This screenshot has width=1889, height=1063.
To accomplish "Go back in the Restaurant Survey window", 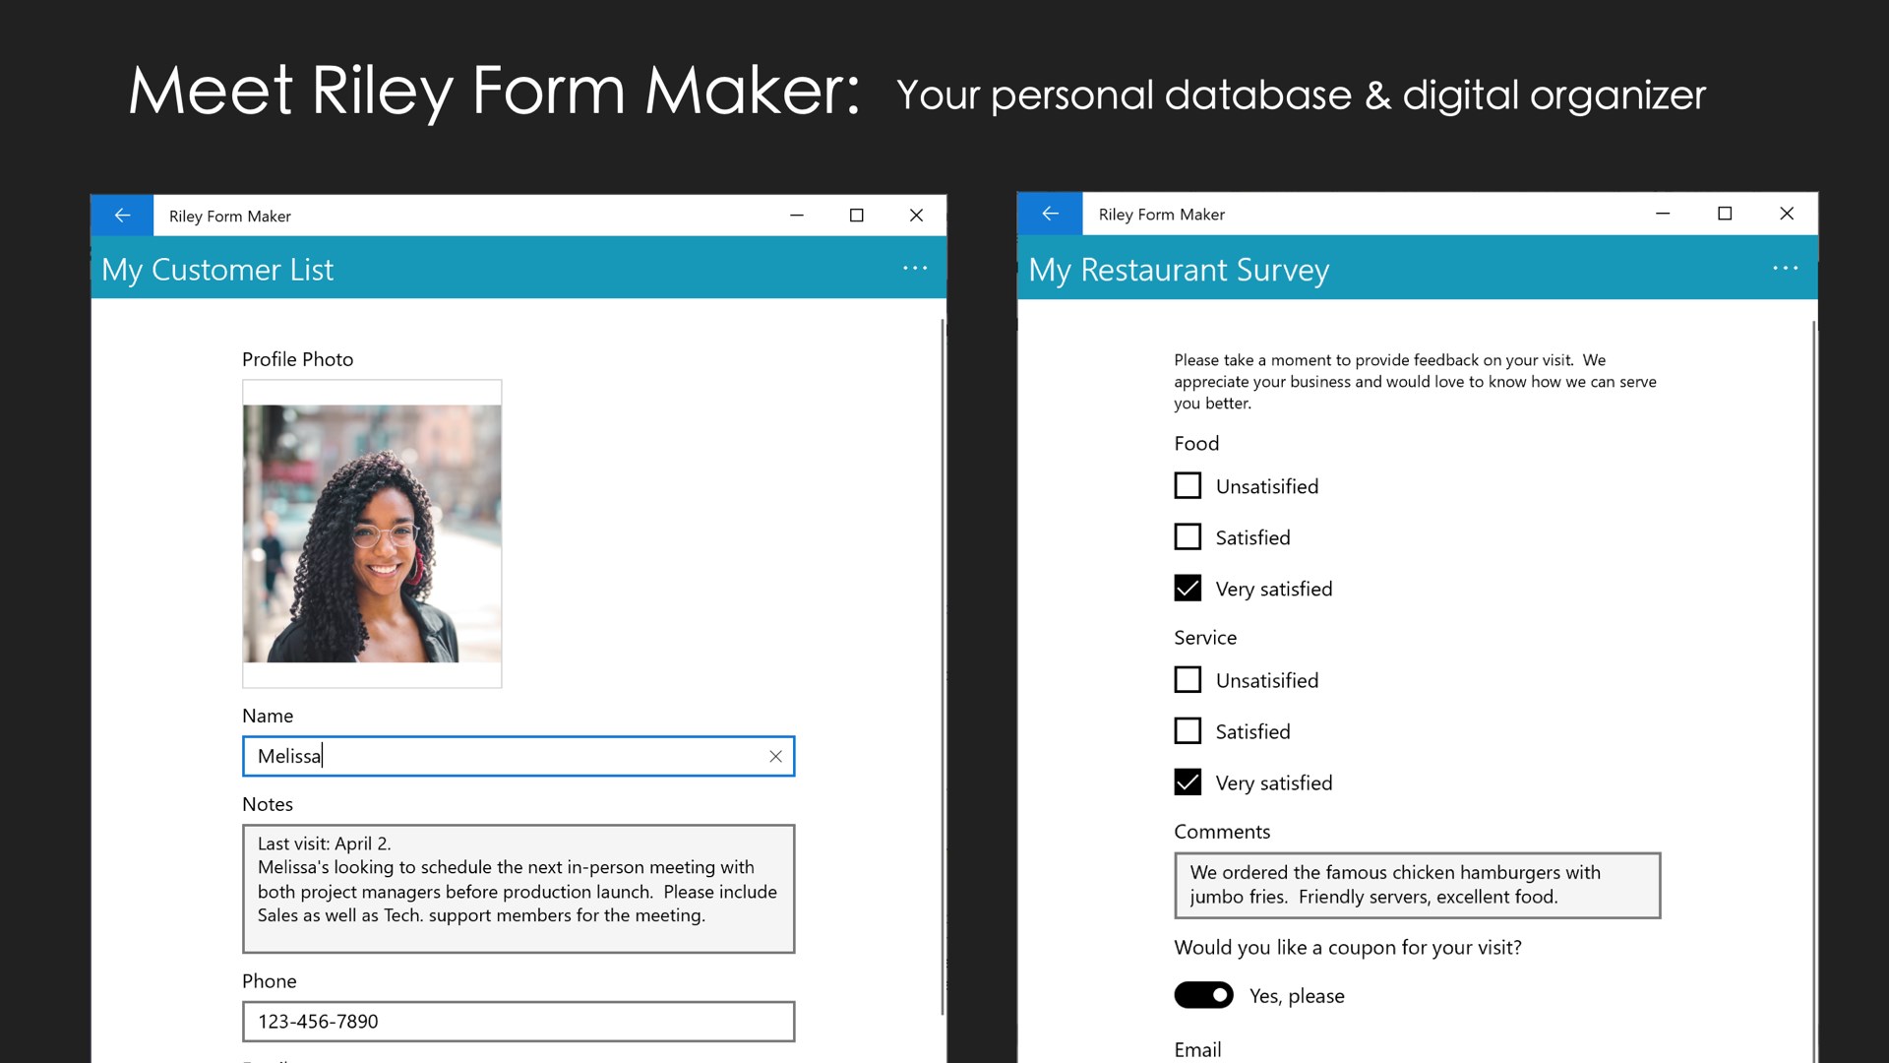I will (1050, 214).
